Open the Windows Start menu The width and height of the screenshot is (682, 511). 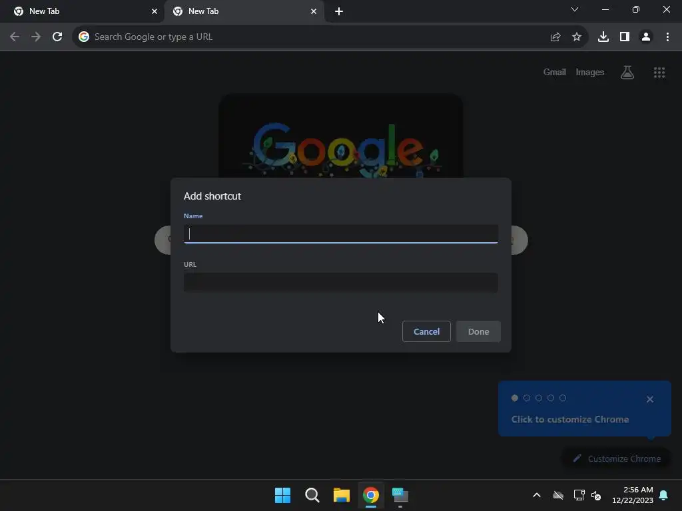pos(282,495)
